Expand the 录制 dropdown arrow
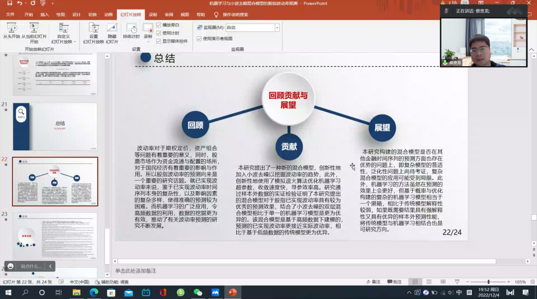 pos(148,41)
